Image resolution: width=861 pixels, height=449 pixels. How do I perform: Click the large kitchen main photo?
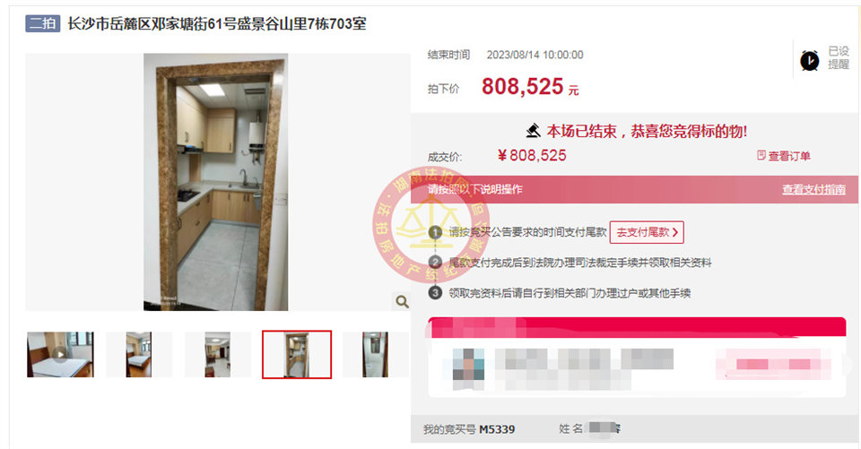coord(216,182)
